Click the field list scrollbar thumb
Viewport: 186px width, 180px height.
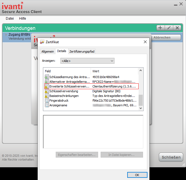(141, 100)
